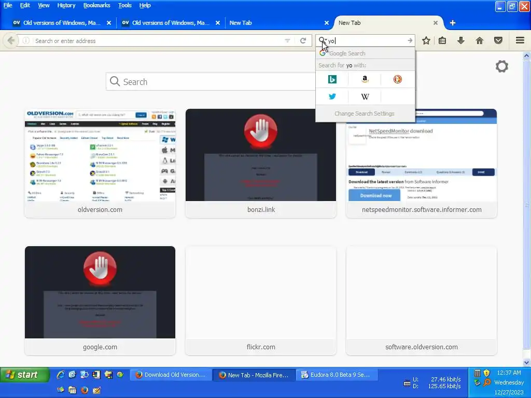The height and width of the screenshot is (398, 531).
Task: Open the Help menu
Action: 145,5
